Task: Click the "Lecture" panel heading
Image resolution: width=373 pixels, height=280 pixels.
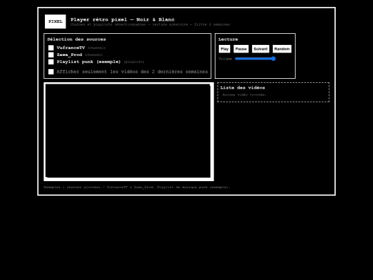Action: (x=228, y=39)
